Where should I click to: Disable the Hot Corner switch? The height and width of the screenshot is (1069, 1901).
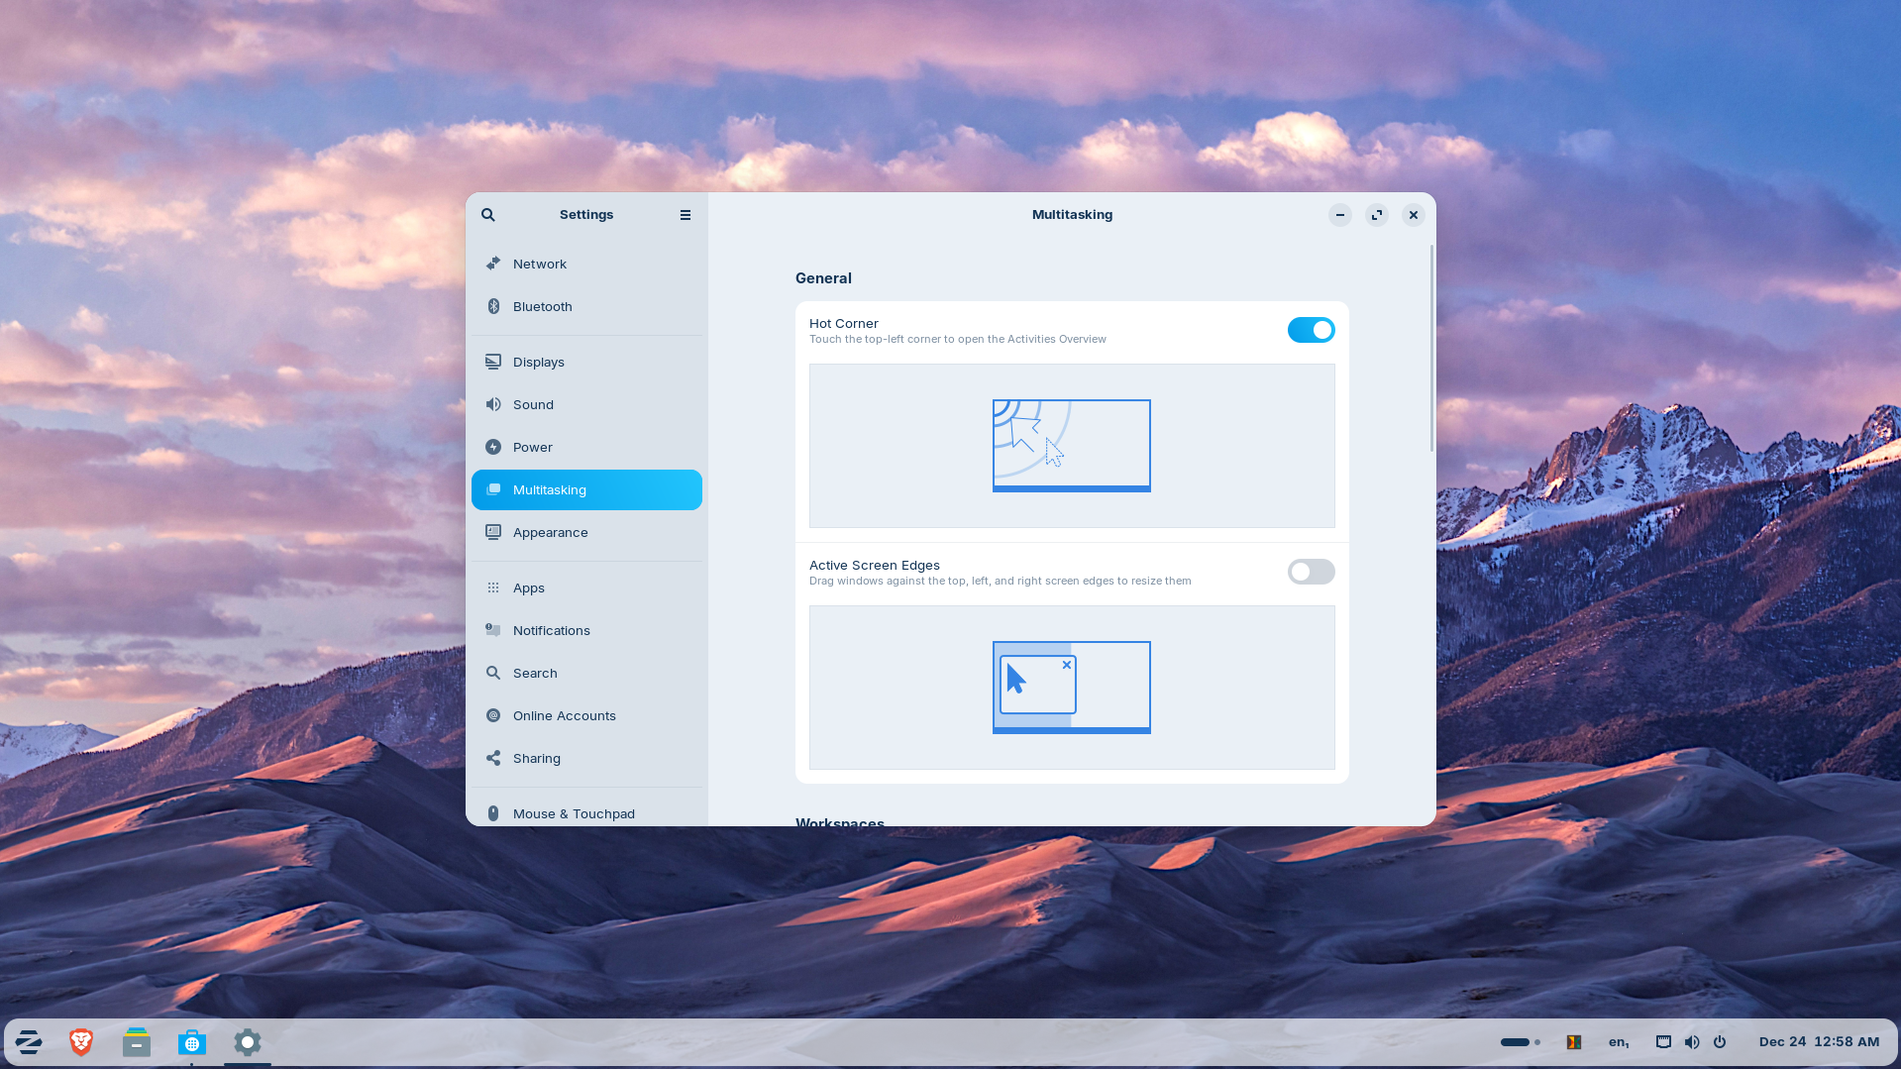click(x=1311, y=330)
